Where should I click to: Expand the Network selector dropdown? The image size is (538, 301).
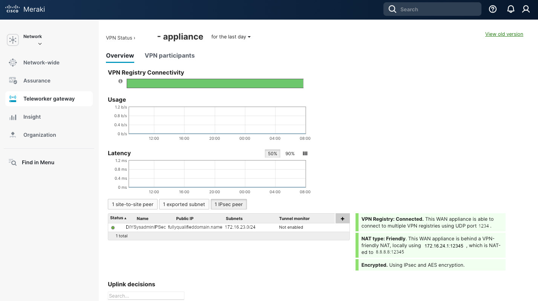40,44
